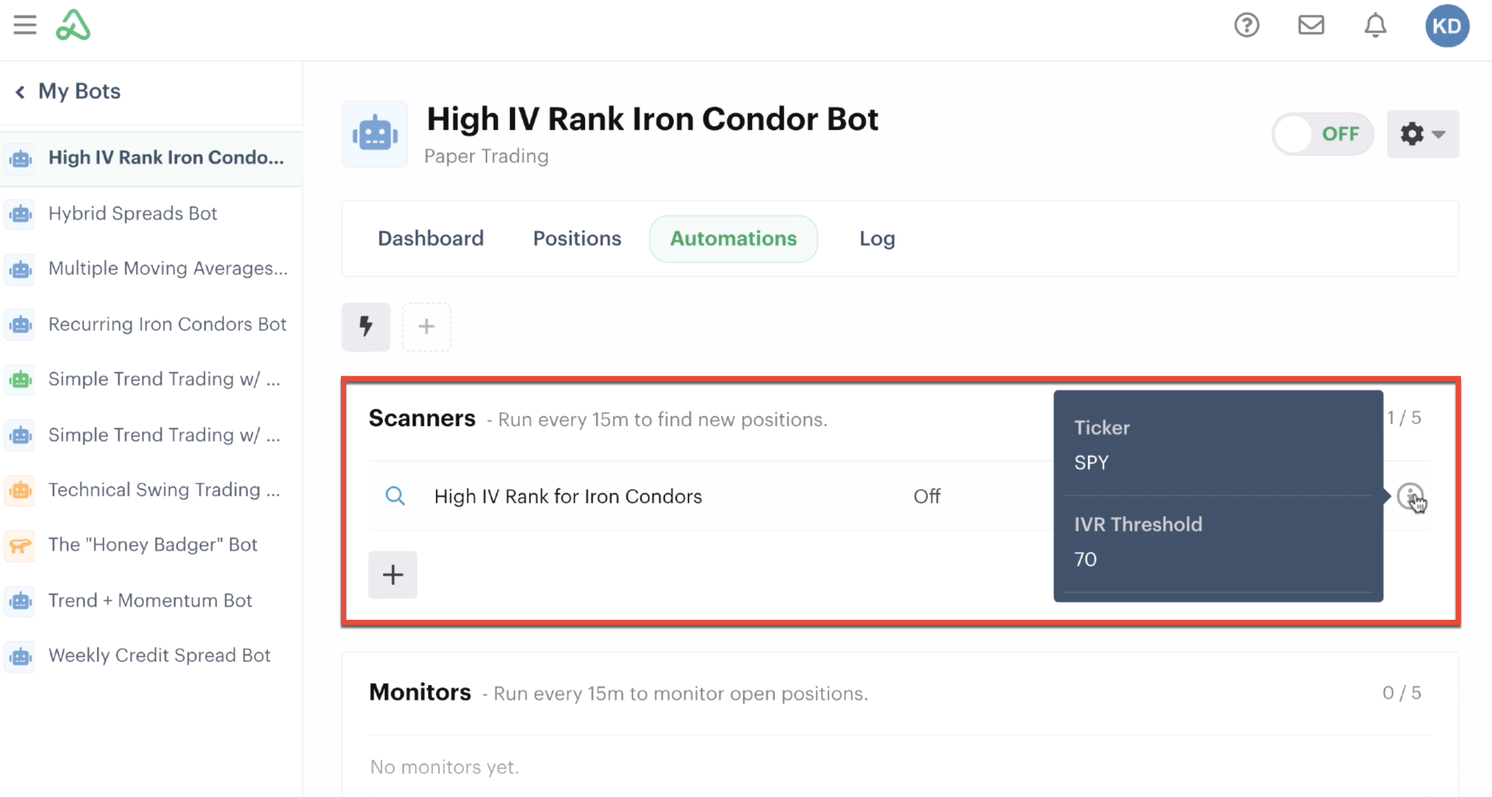
Task: Click the magnifier icon of High IV Rank scanner
Action: click(395, 496)
